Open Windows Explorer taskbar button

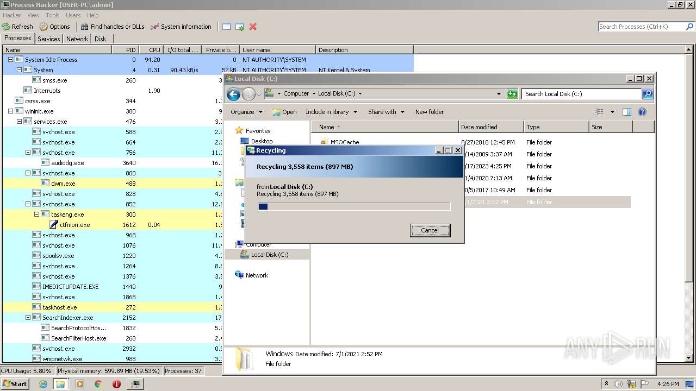(60, 384)
